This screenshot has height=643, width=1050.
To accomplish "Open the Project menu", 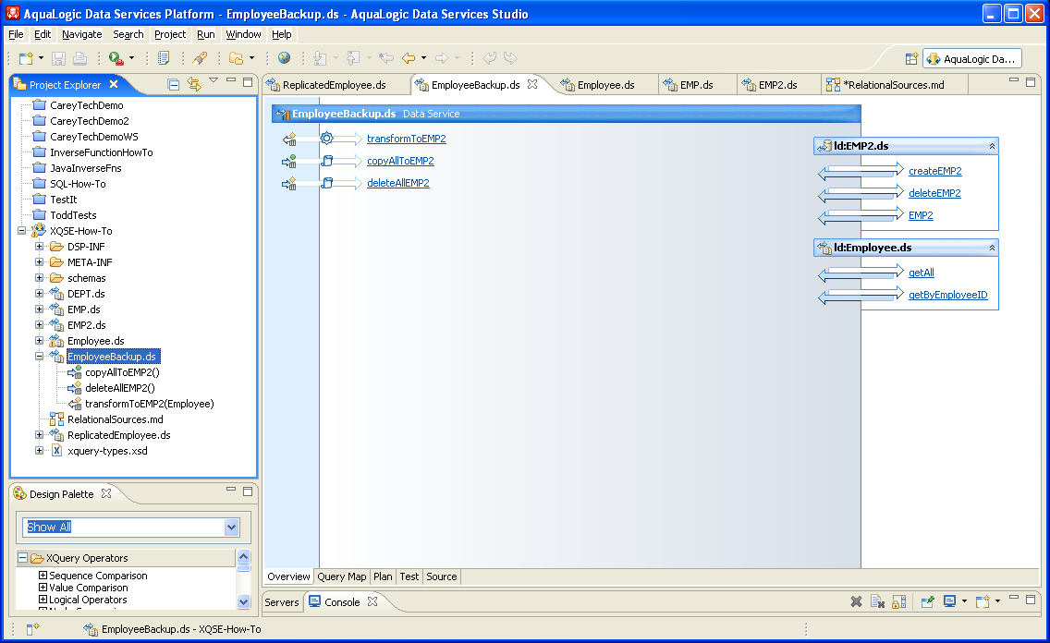I will pyautogui.click(x=170, y=34).
